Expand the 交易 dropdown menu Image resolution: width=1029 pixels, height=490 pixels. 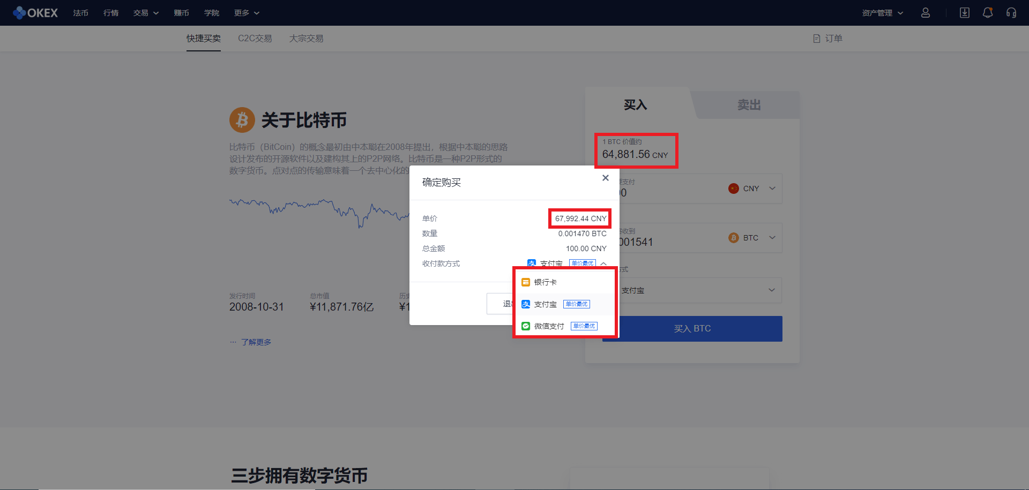tap(146, 13)
